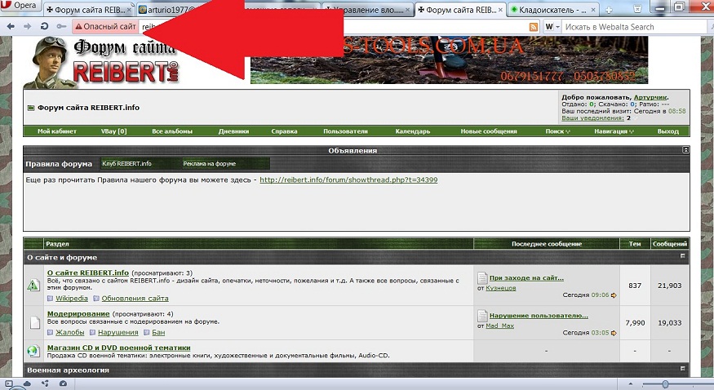The height and width of the screenshot is (390, 714).
Task: Close the active Форум сайта REIB tab
Action: [x=500, y=10]
